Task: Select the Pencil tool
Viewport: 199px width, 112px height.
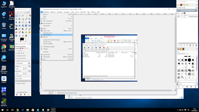Action: [26, 29]
